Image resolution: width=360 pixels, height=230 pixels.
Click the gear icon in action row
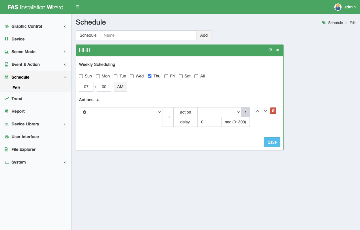[x=85, y=112]
